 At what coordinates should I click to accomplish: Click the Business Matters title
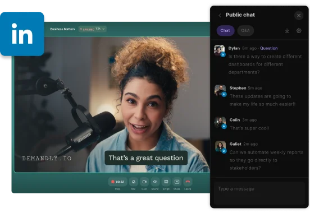[62, 29]
